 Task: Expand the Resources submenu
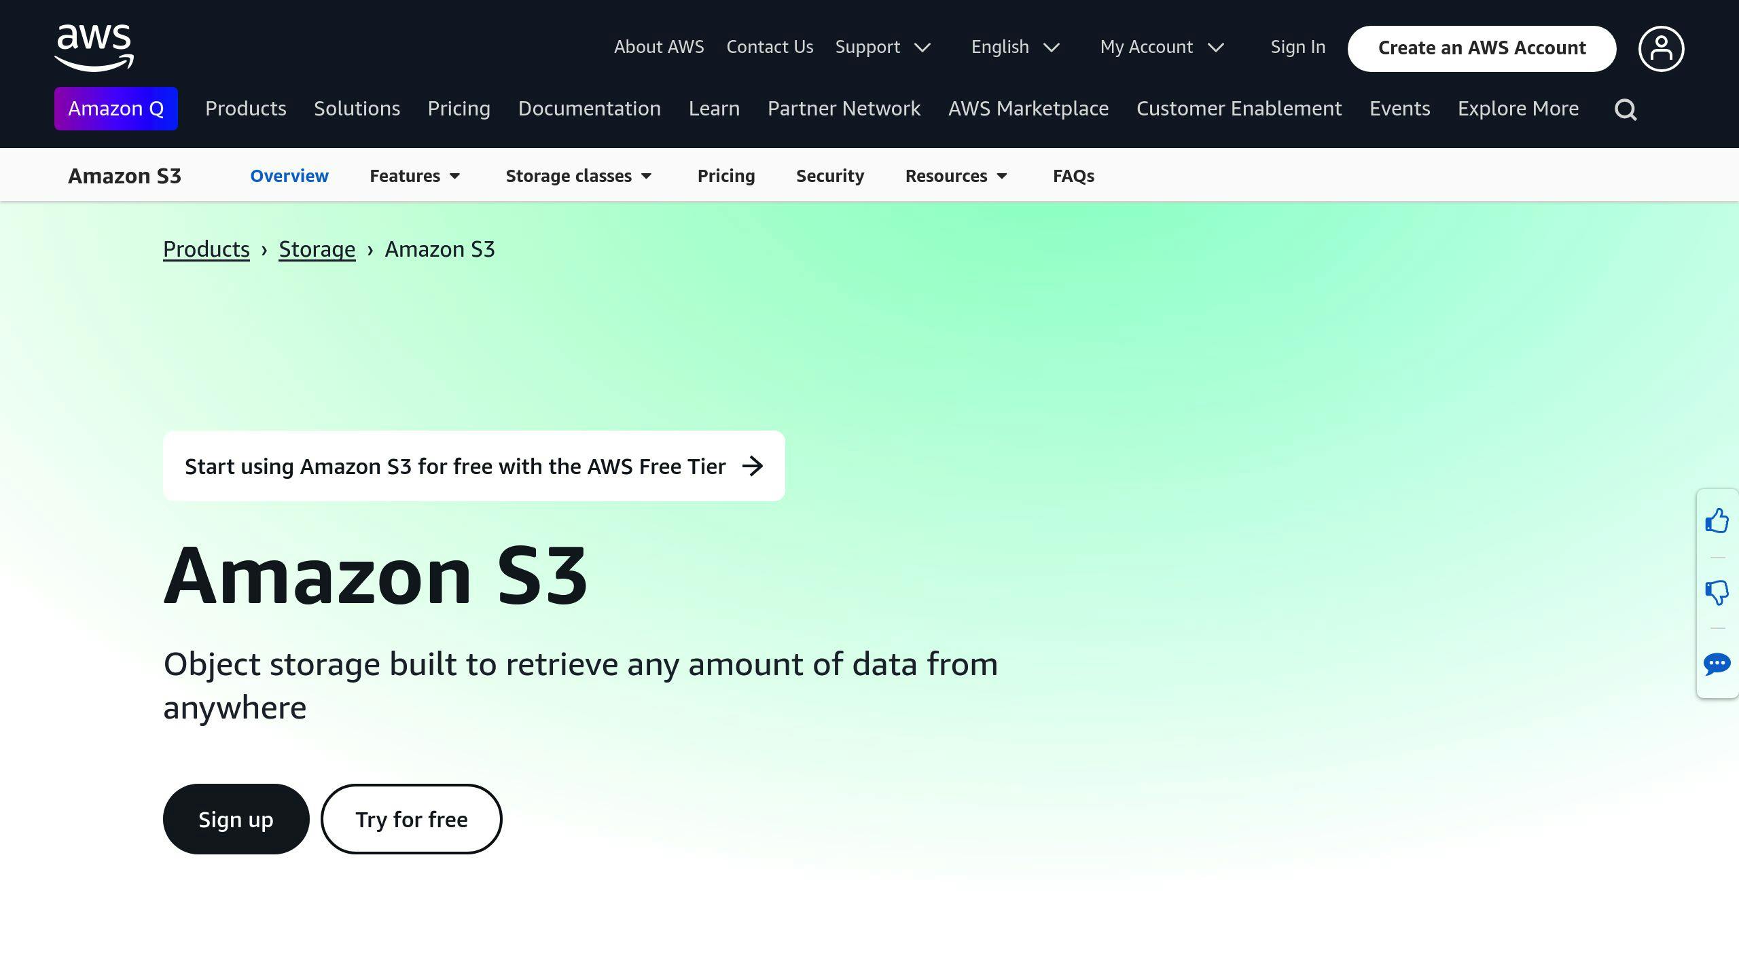(956, 176)
